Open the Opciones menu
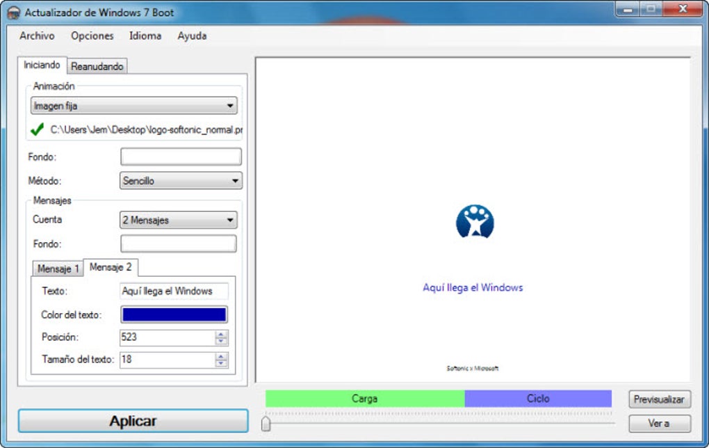This screenshot has width=709, height=448. [92, 35]
